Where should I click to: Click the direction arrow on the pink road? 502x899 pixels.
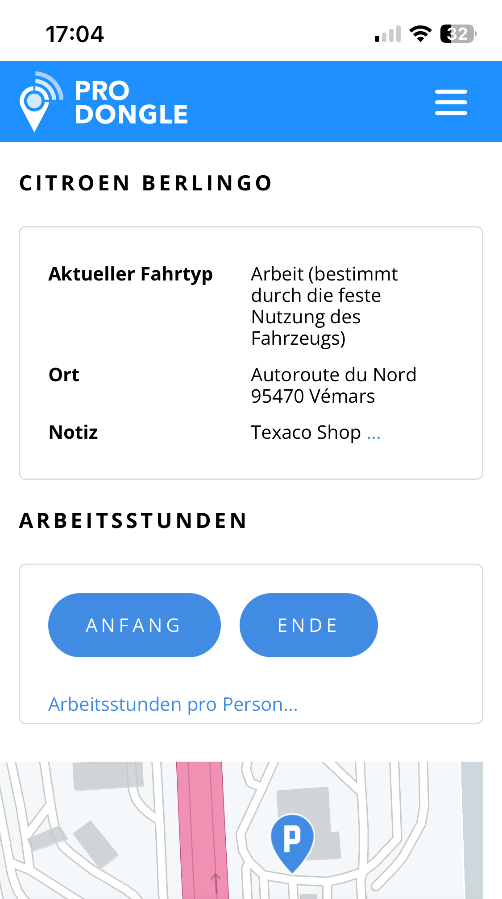click(x=216, y=881)
